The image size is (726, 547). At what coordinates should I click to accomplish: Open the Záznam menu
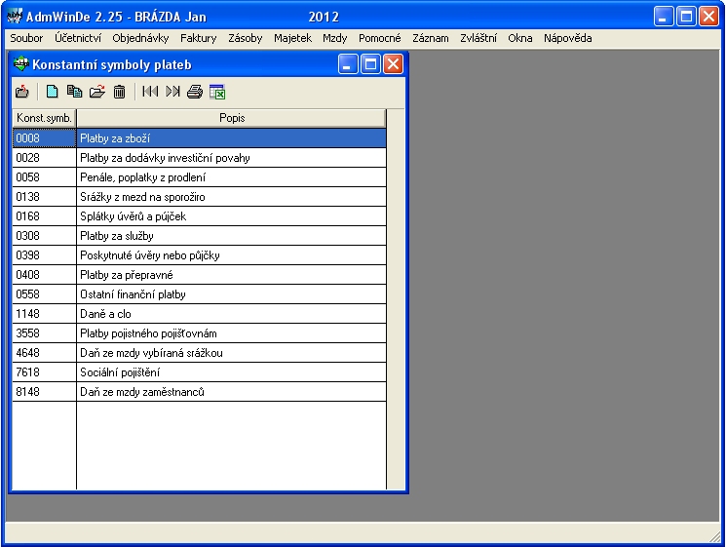431,38
